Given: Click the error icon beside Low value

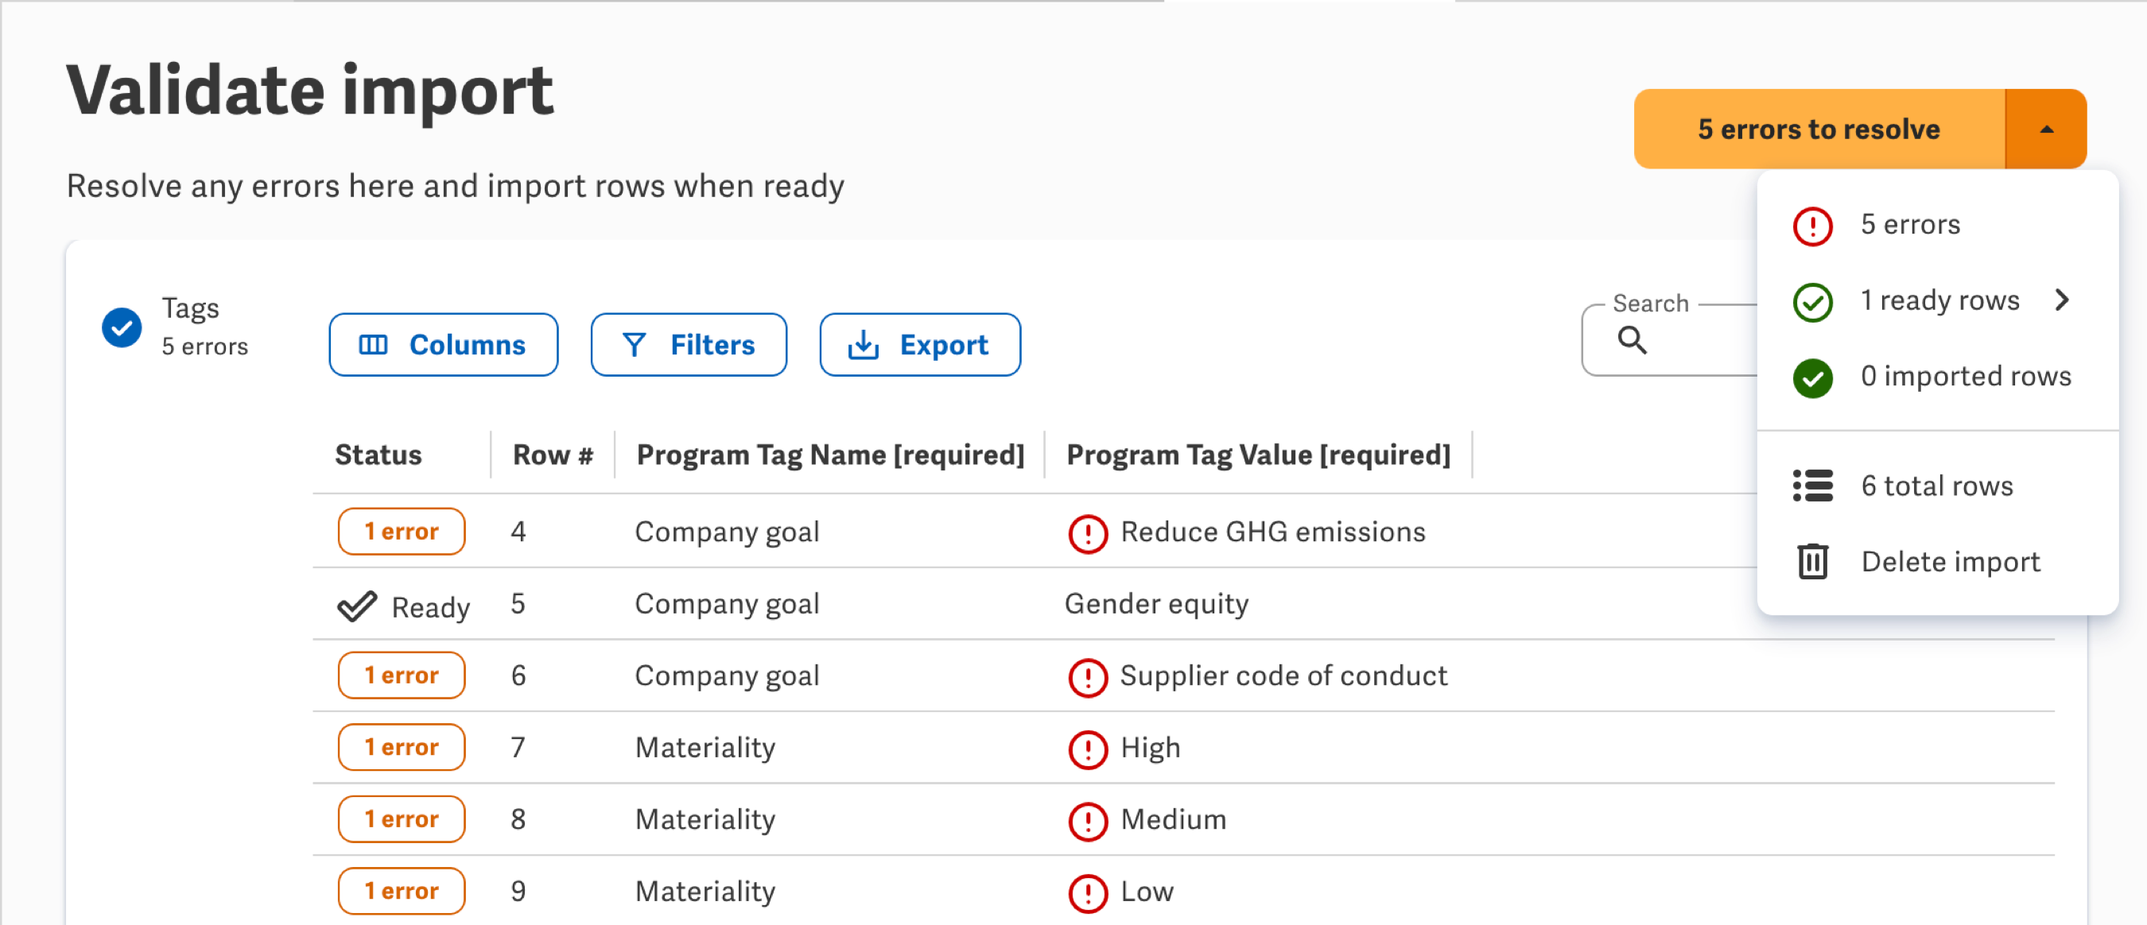Looking at the screenshot, I should [1088, 892].
